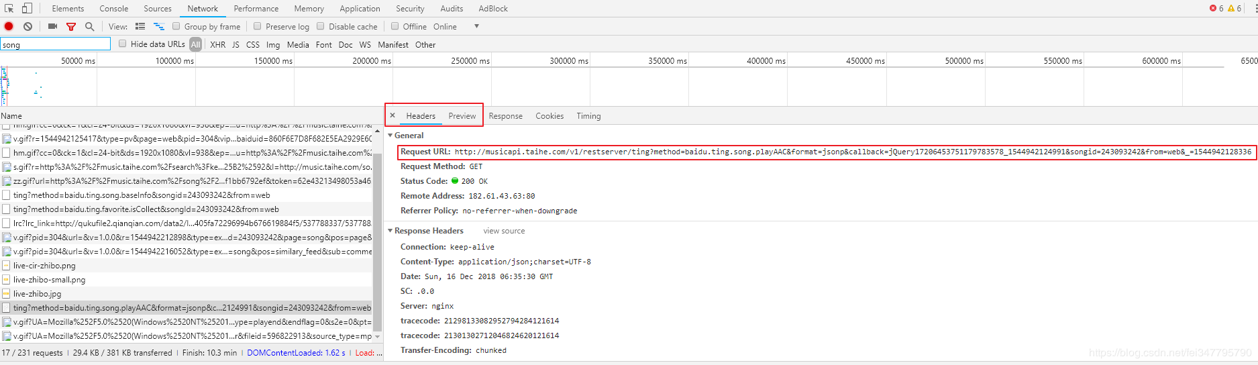Open the Application panel
The width and height of the screenshot is (1258, 365).
tap(360, 8)
